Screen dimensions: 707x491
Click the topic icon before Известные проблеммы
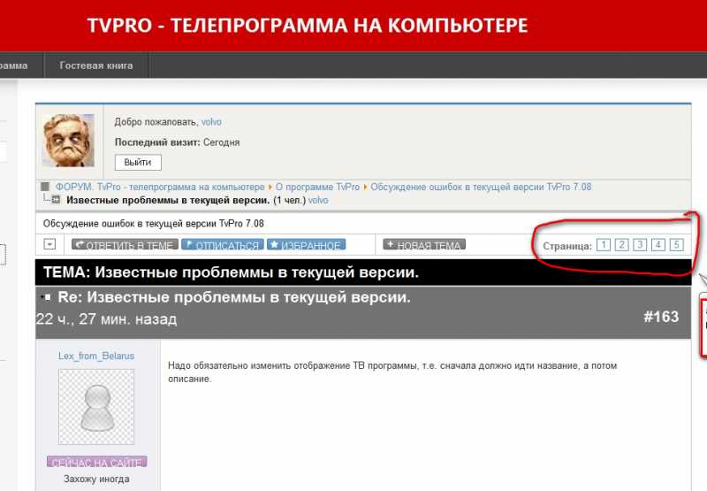point(56,199)
